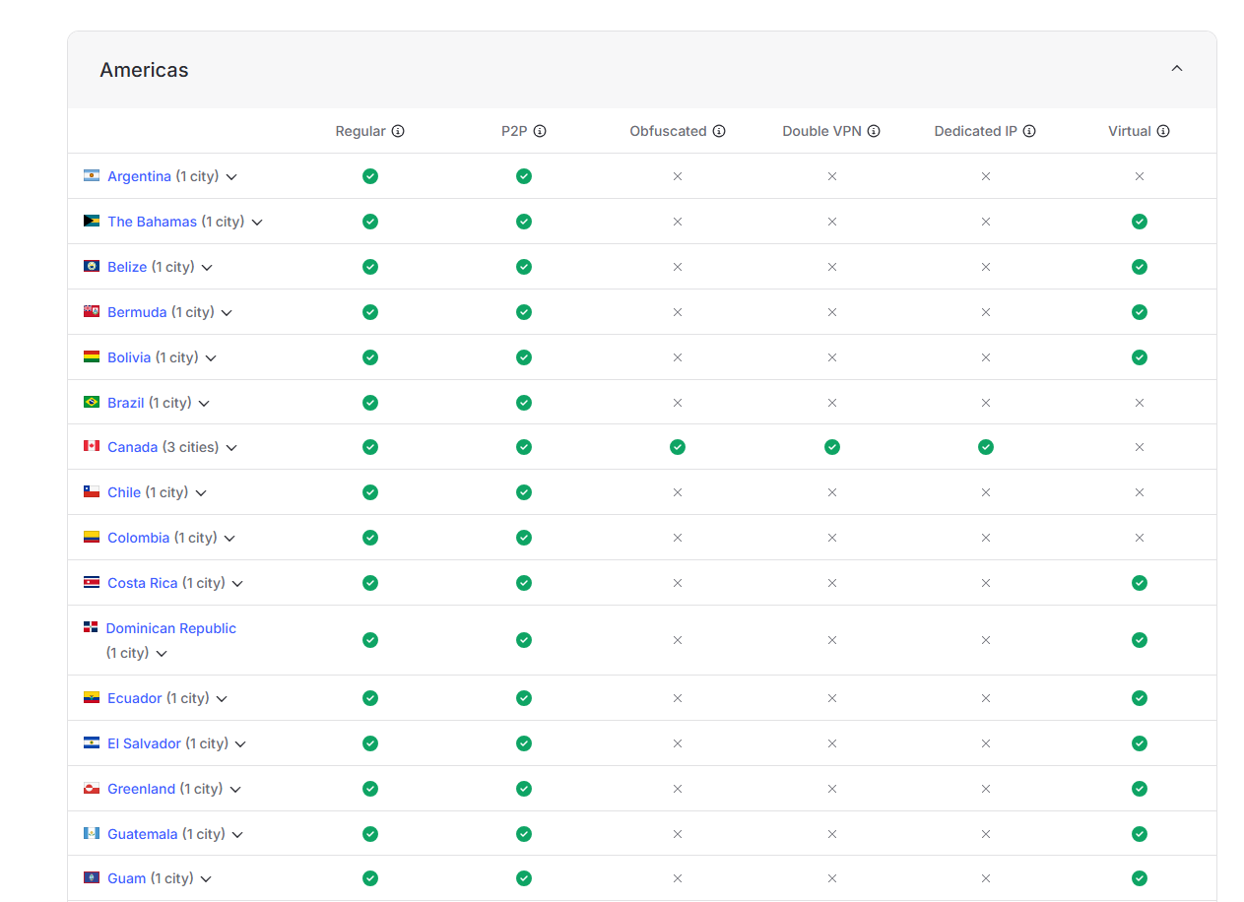Click the Bolivia flag icon

[x=92, y=356]
